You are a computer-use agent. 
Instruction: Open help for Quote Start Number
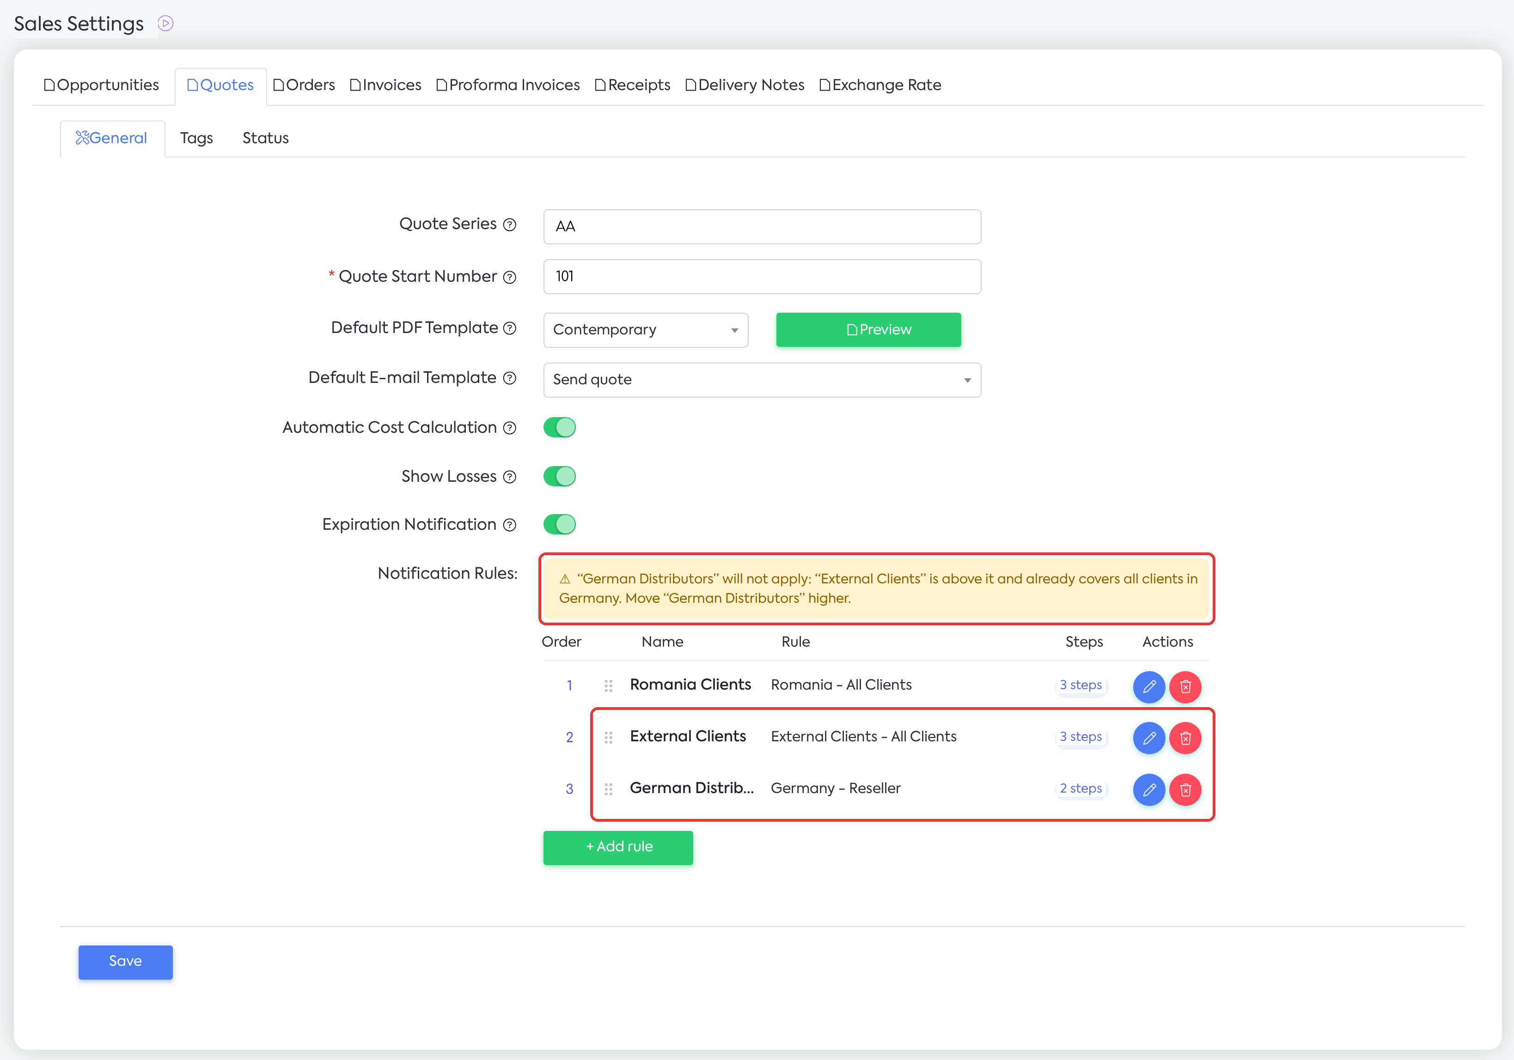click(x=510, y=278)
